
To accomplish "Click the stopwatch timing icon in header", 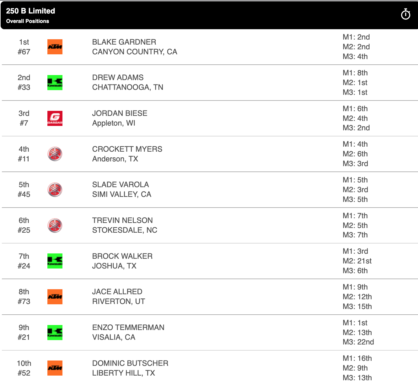I will pos(405,14).
